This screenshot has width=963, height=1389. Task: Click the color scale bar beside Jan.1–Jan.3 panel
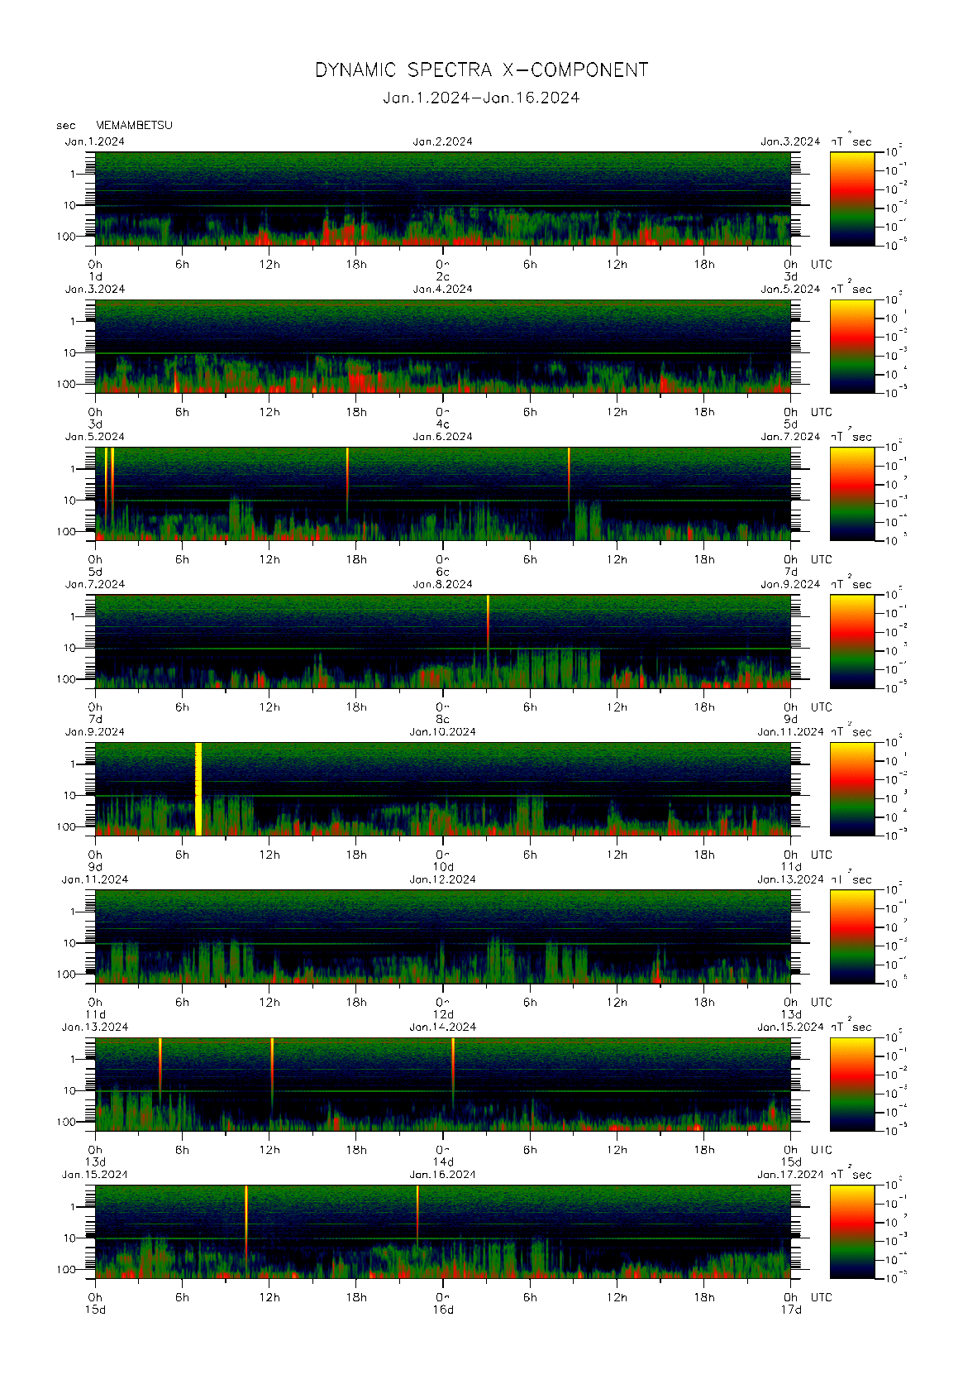click(852, 199)
